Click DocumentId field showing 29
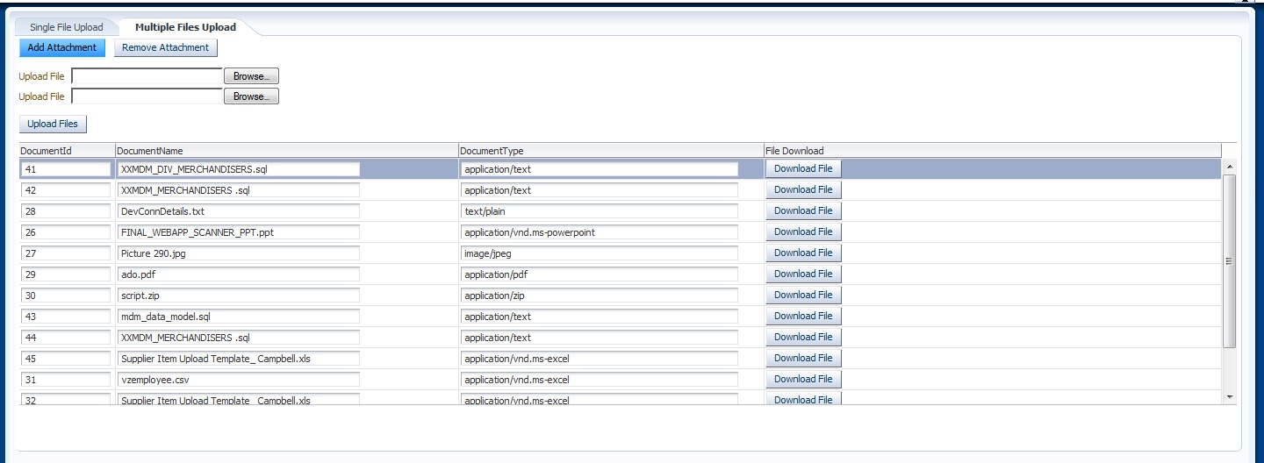The height and width of the screenshot is (463, 1264). click(x=66, y=274)
